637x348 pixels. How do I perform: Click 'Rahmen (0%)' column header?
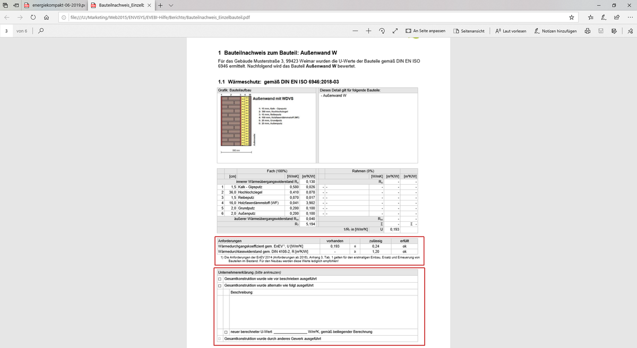coord(363,171)
